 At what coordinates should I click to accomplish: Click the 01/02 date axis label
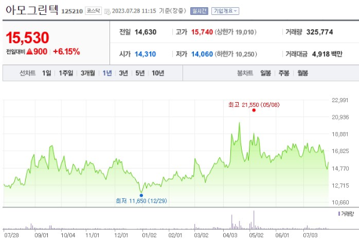tap(149, 235)
